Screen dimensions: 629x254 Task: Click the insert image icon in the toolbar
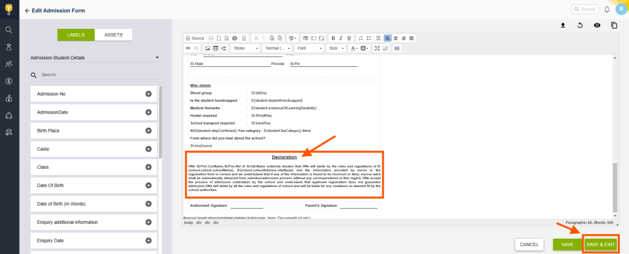click(x=208, y=48)
